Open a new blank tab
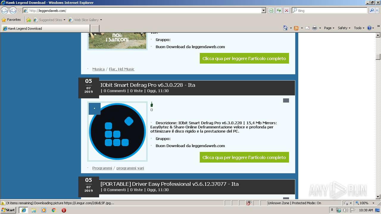The image size is (381, 214). pyautogui.click(x=95, y=29)
